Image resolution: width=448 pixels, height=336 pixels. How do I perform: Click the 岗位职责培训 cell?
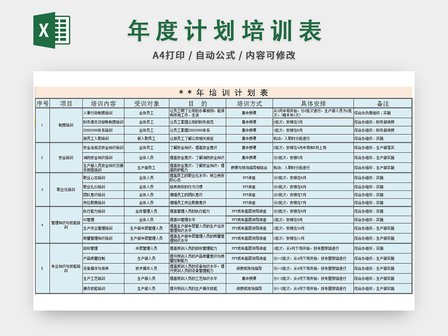103,203
